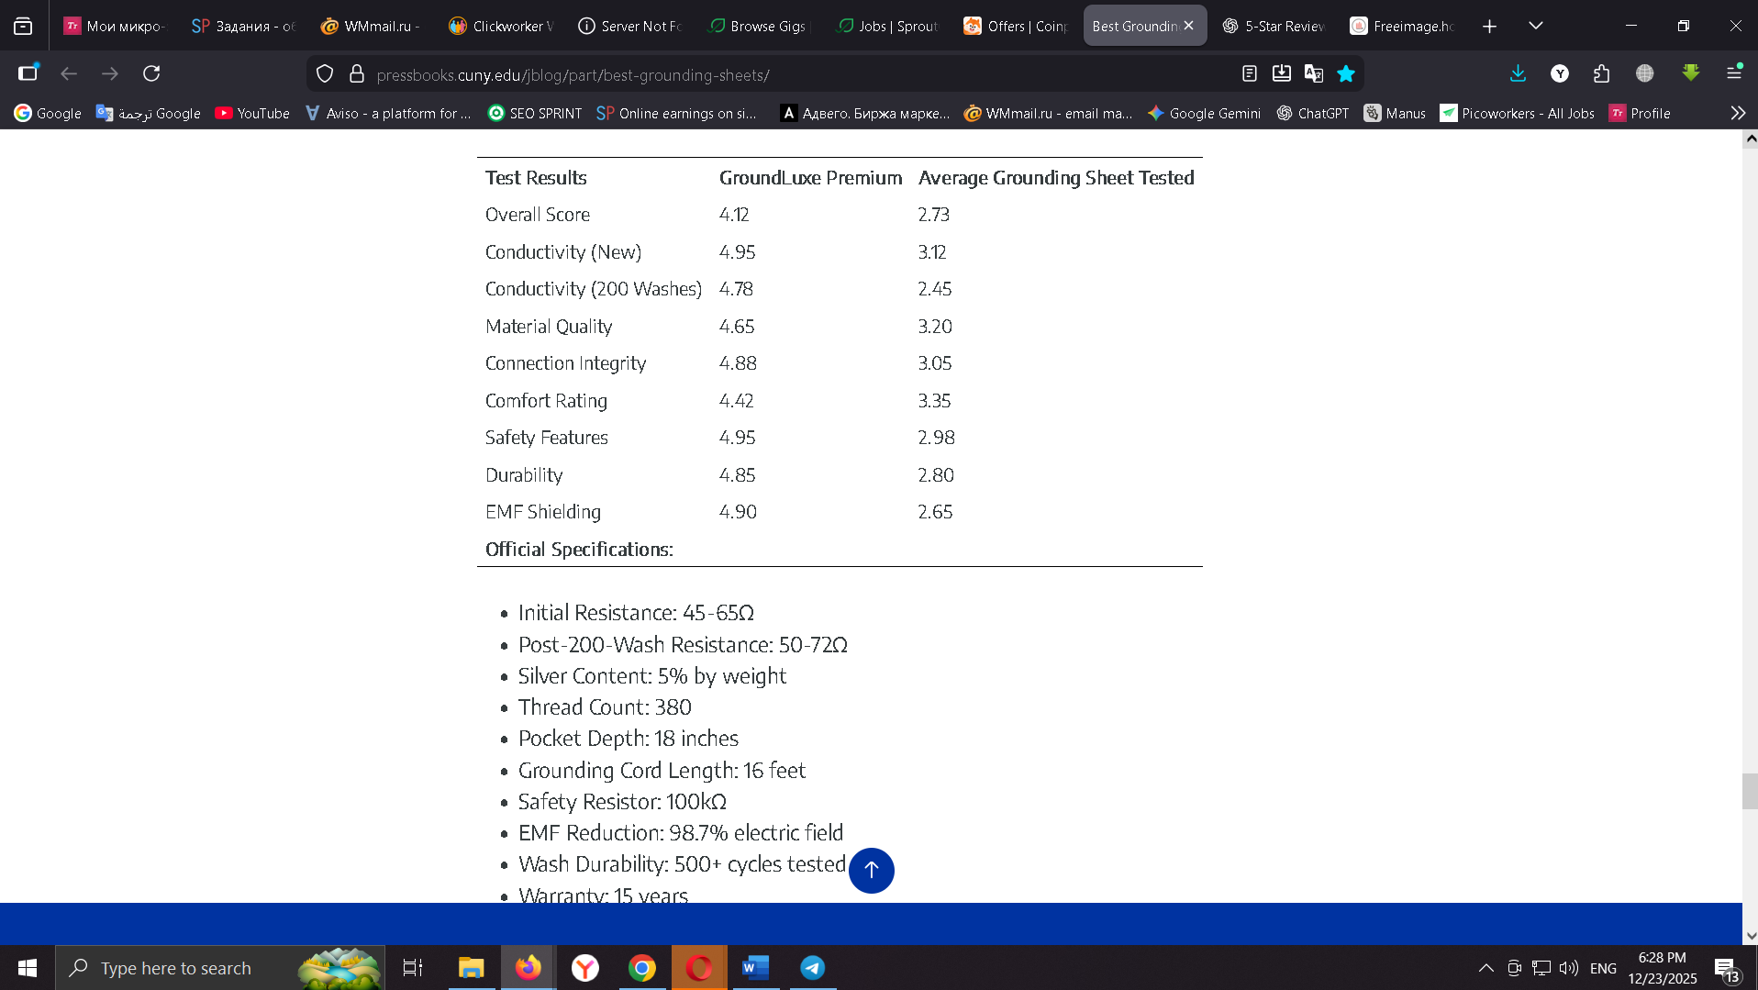
Task: Switch to the Freeimage.host tab
Action: coord(1401,26)
